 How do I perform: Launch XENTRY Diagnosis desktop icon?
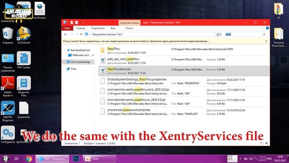coord(8,111)
